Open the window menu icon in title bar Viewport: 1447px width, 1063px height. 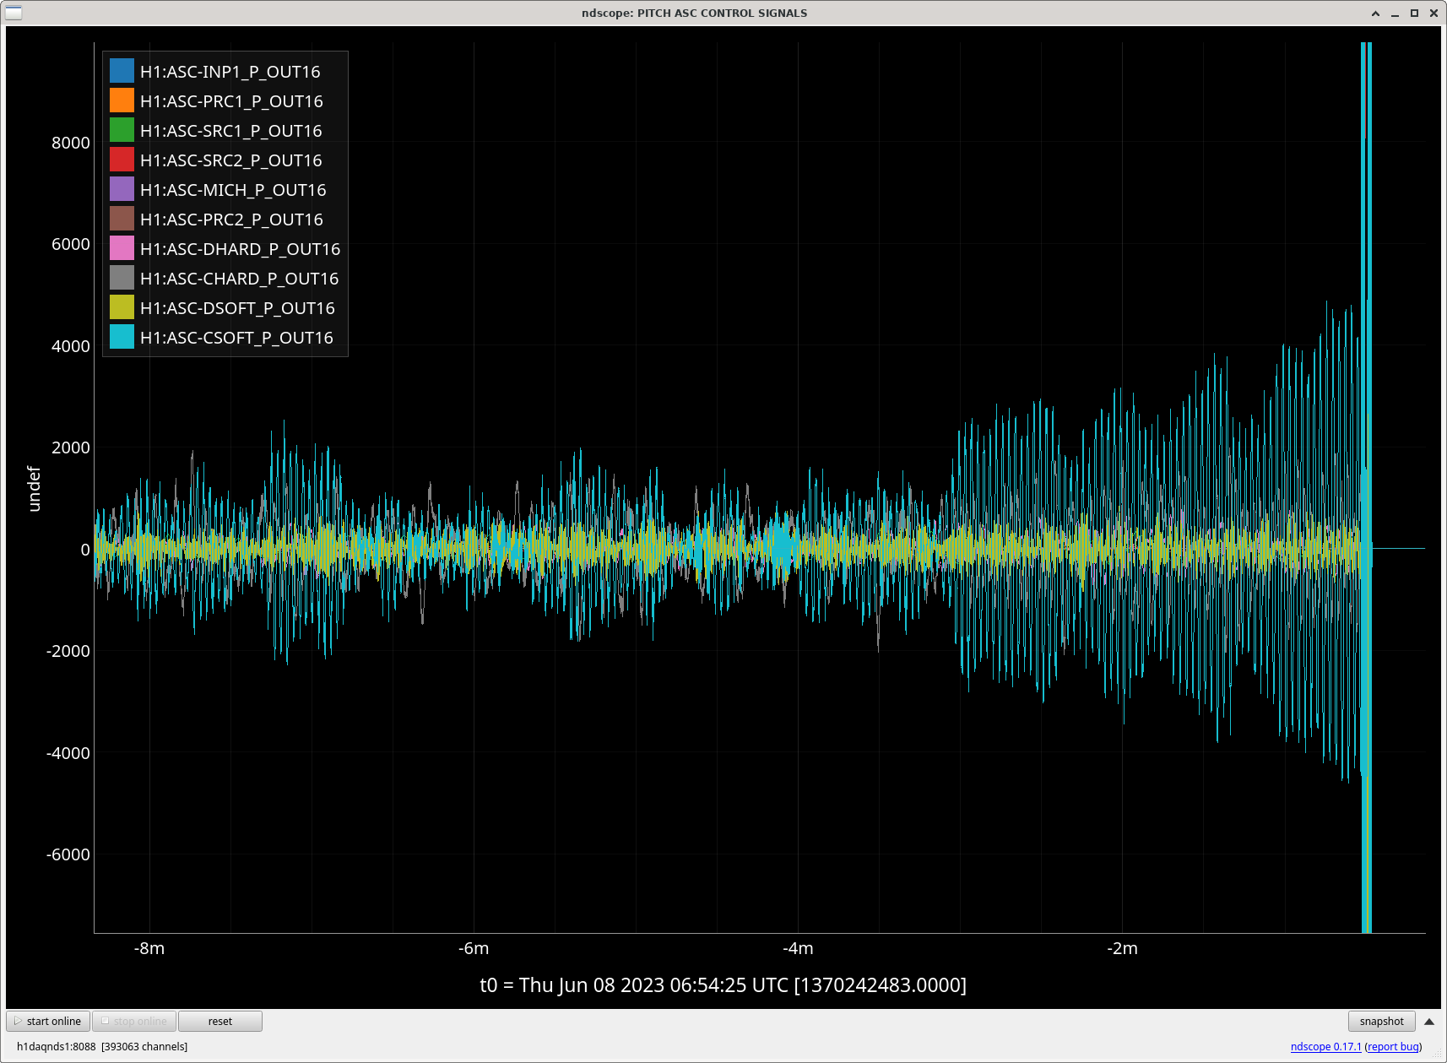[x=14, y=13]
